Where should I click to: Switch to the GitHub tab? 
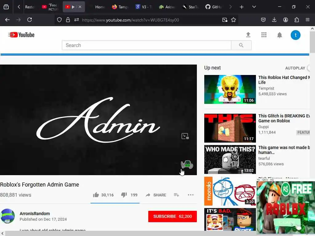tap(214, 7)
